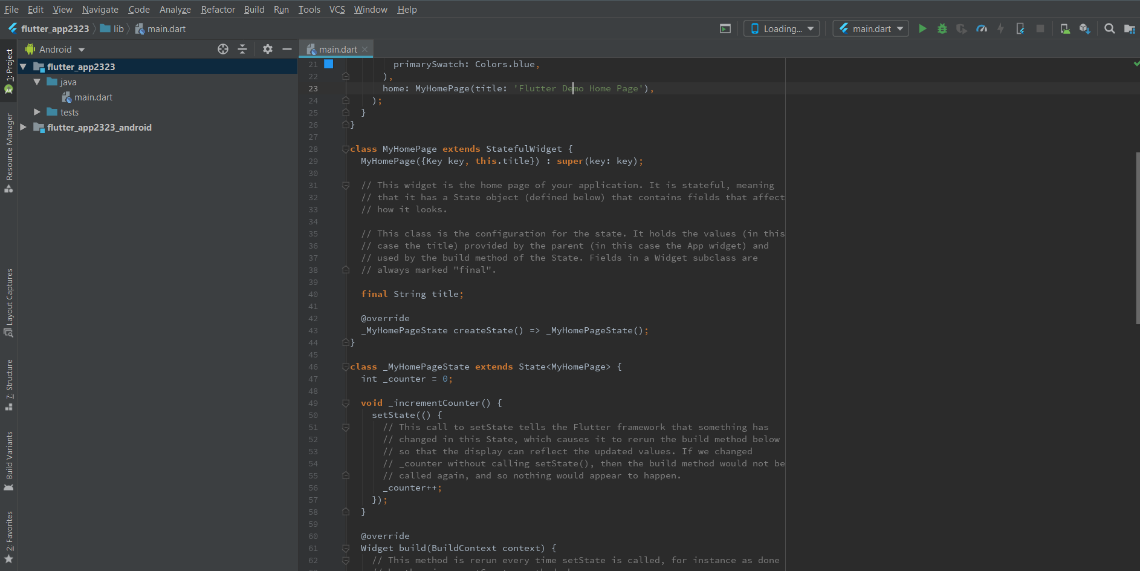Screen dimensions: 1140x571
Task: Expand the flutter_app2323_android node arrow
Action: coord(23,127)
